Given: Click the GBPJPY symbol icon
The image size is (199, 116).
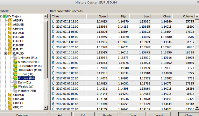Looking at the screenshot, I should (x=10, y=107).
